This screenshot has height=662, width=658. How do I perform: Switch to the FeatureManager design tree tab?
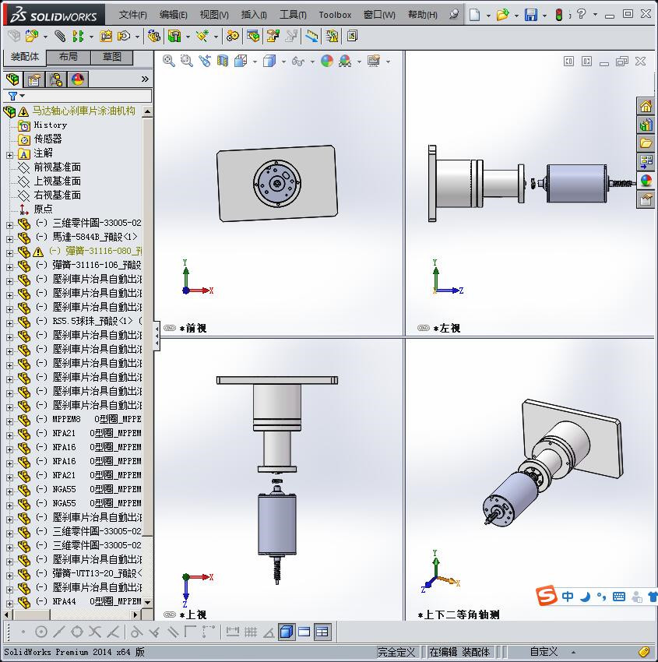tap(13, 79)
